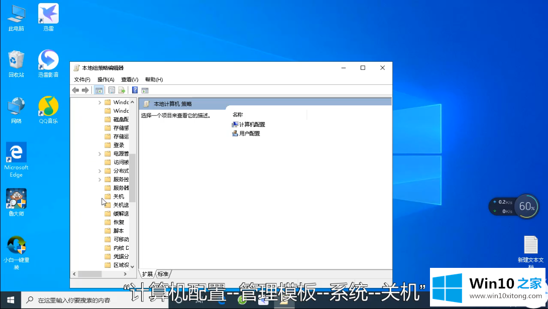Click the tree scrollbar down arrow
This screenshot has width=548, height=309.
pyautogui.click(x=132, y=266)
